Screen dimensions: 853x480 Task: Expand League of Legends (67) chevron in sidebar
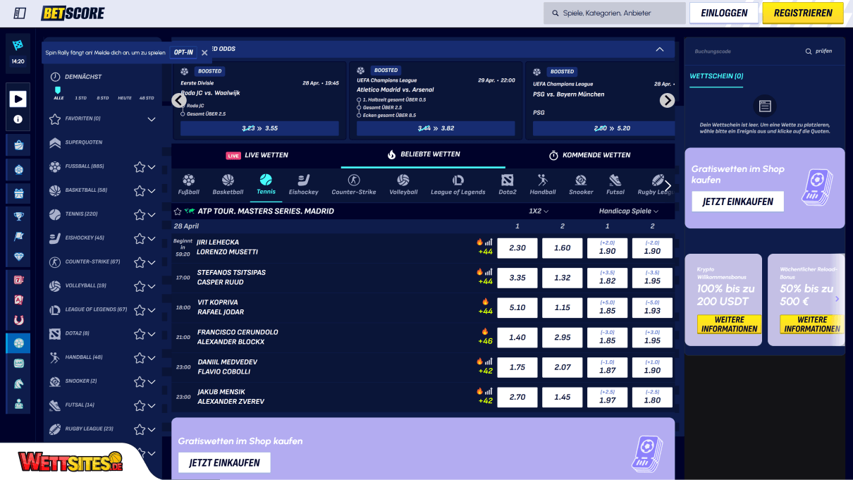pos(152,310)
